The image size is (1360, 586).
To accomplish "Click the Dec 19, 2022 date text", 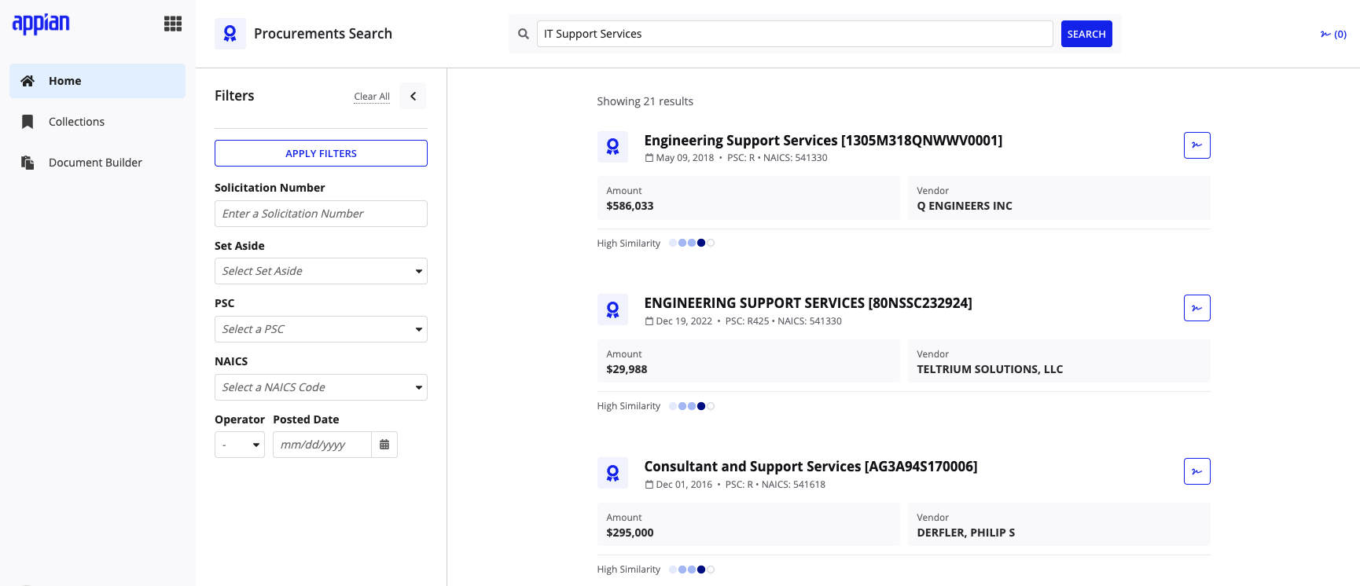I will 684,321.
